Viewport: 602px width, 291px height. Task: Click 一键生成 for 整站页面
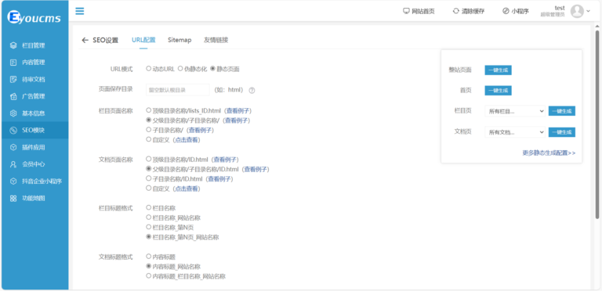(498, 70)
